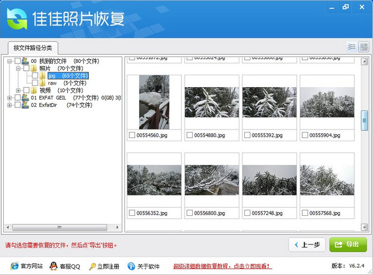This screenshot has height=275, width=373.
Task: Click the 视频 folder icon
Action: coord(34,90)
